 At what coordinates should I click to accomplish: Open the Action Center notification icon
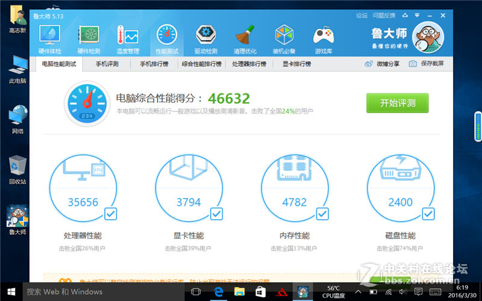[418, 291]
